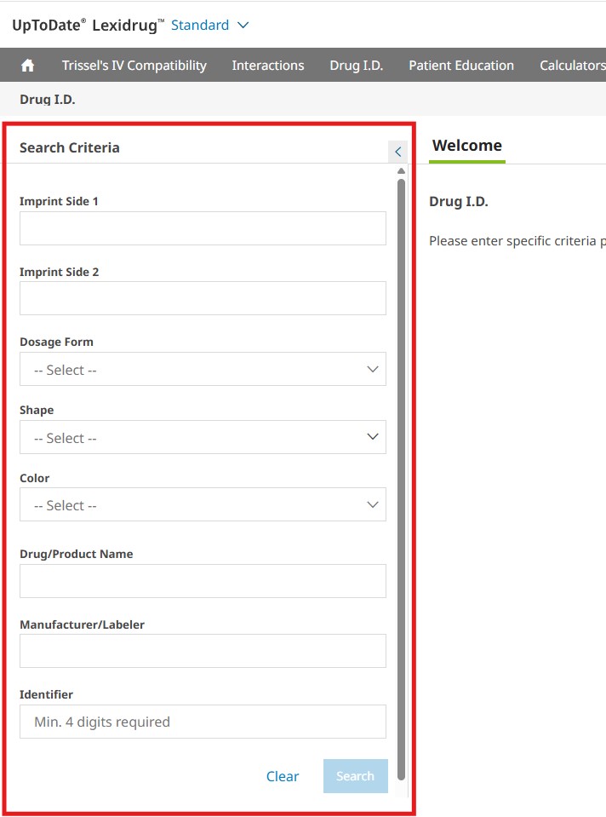Choose a Color from the dropdown

[203, 505]
